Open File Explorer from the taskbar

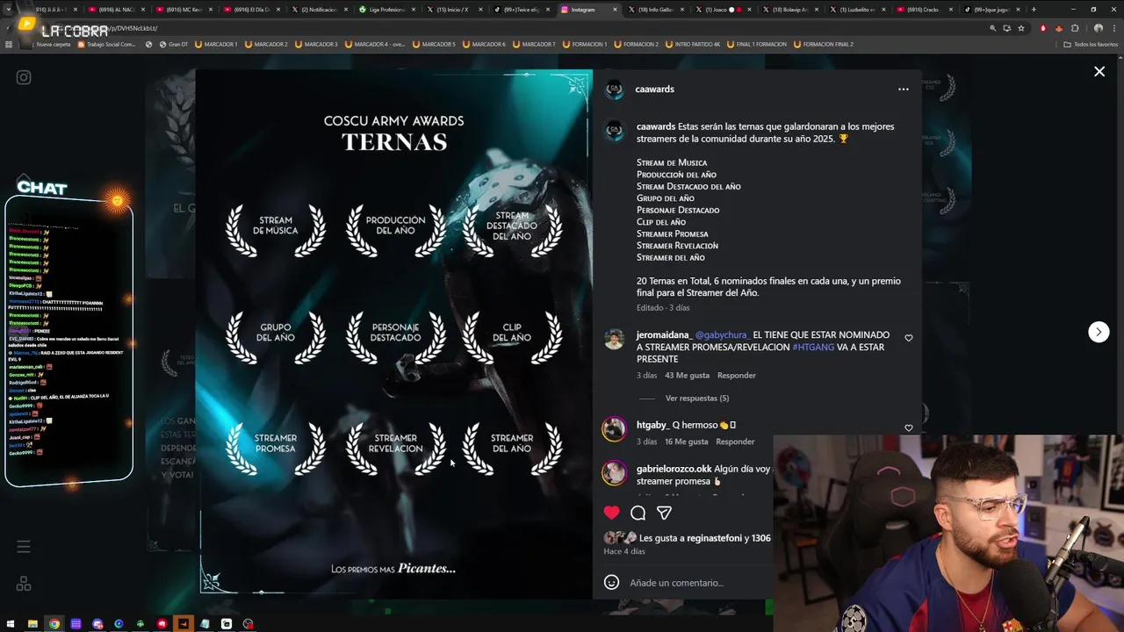click(x=32, y=624)
